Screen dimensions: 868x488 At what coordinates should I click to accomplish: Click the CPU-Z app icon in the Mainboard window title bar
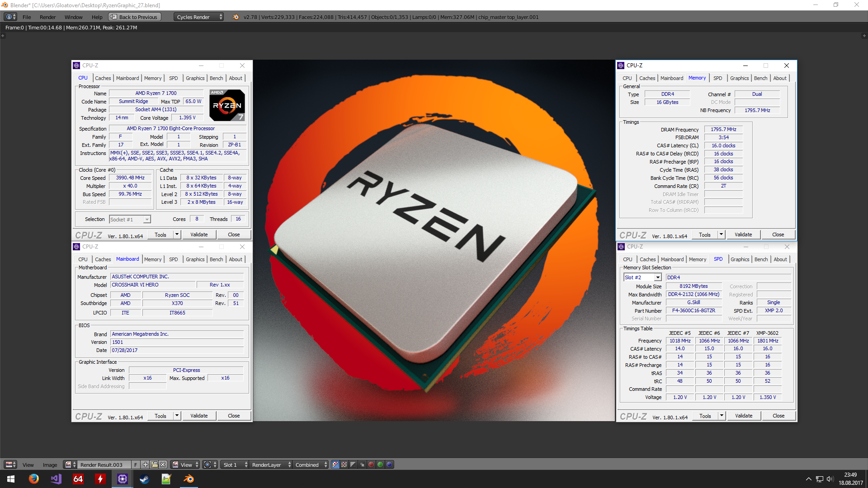tap(76, 247)
